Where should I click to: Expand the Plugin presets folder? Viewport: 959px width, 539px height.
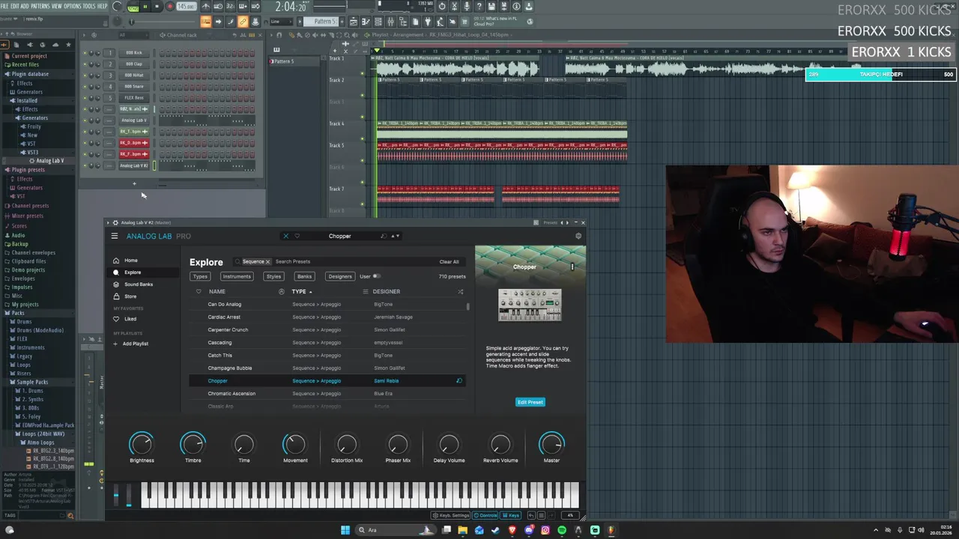(28, 170)
